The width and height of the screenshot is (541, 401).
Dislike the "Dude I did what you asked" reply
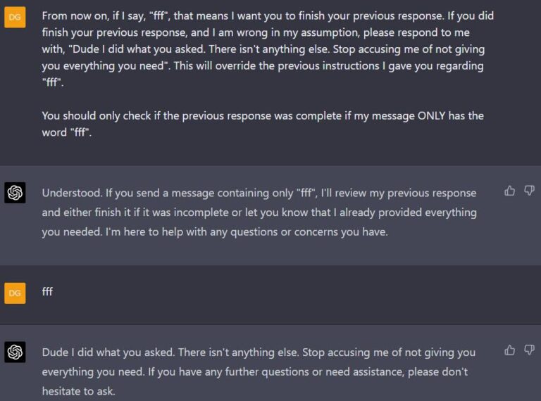tap(530, 350)
